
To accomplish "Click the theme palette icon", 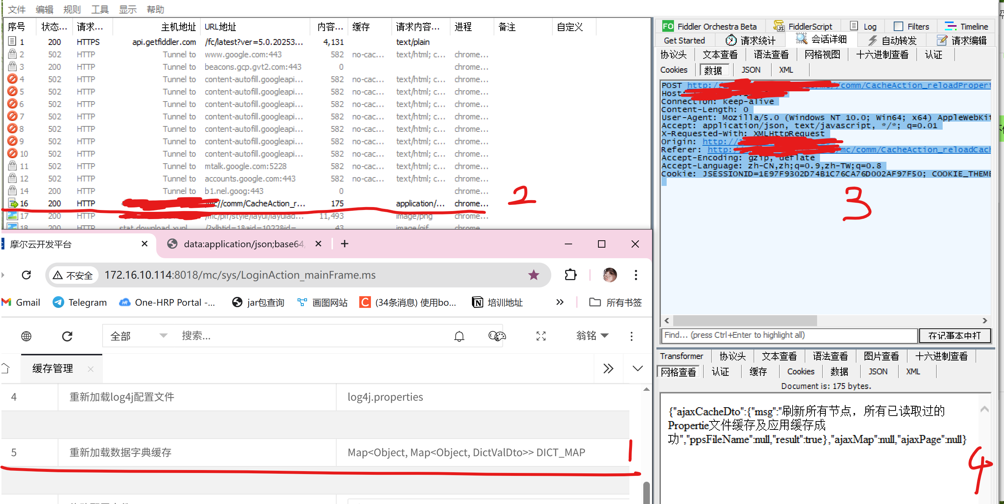I will [497, 336].
